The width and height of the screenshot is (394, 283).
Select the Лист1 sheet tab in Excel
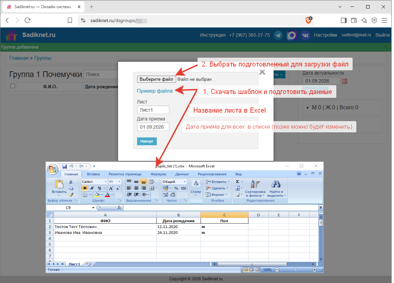pyautogui.click(x=74, y=264)
